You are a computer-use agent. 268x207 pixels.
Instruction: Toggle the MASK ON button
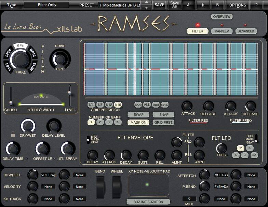138,122
